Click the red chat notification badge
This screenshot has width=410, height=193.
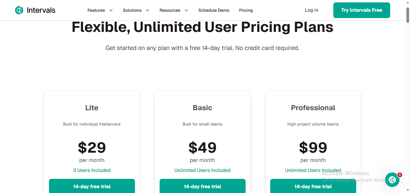point(399,175)
